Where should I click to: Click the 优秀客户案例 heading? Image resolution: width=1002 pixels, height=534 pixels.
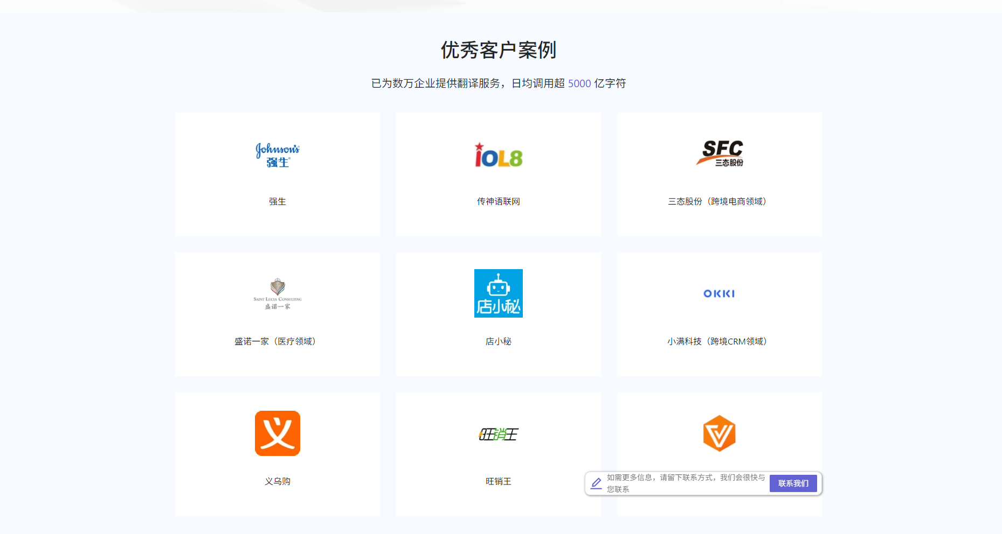click(x=499, y=50)
